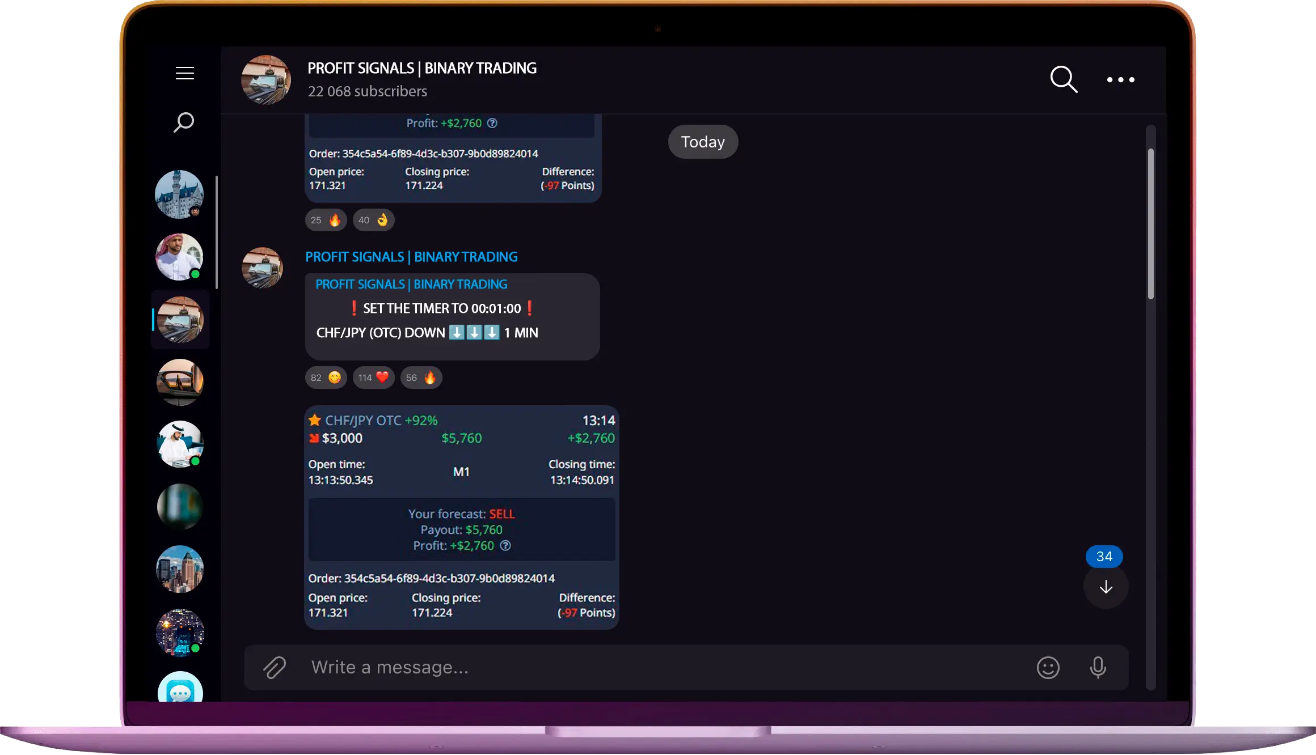This screenshot has height=755, width=1316.
Task: Jump to latest messages with down arrow
Action: 1106,587
